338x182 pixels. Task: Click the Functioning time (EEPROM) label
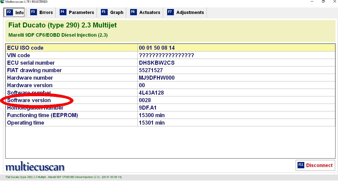coord(42,115)
